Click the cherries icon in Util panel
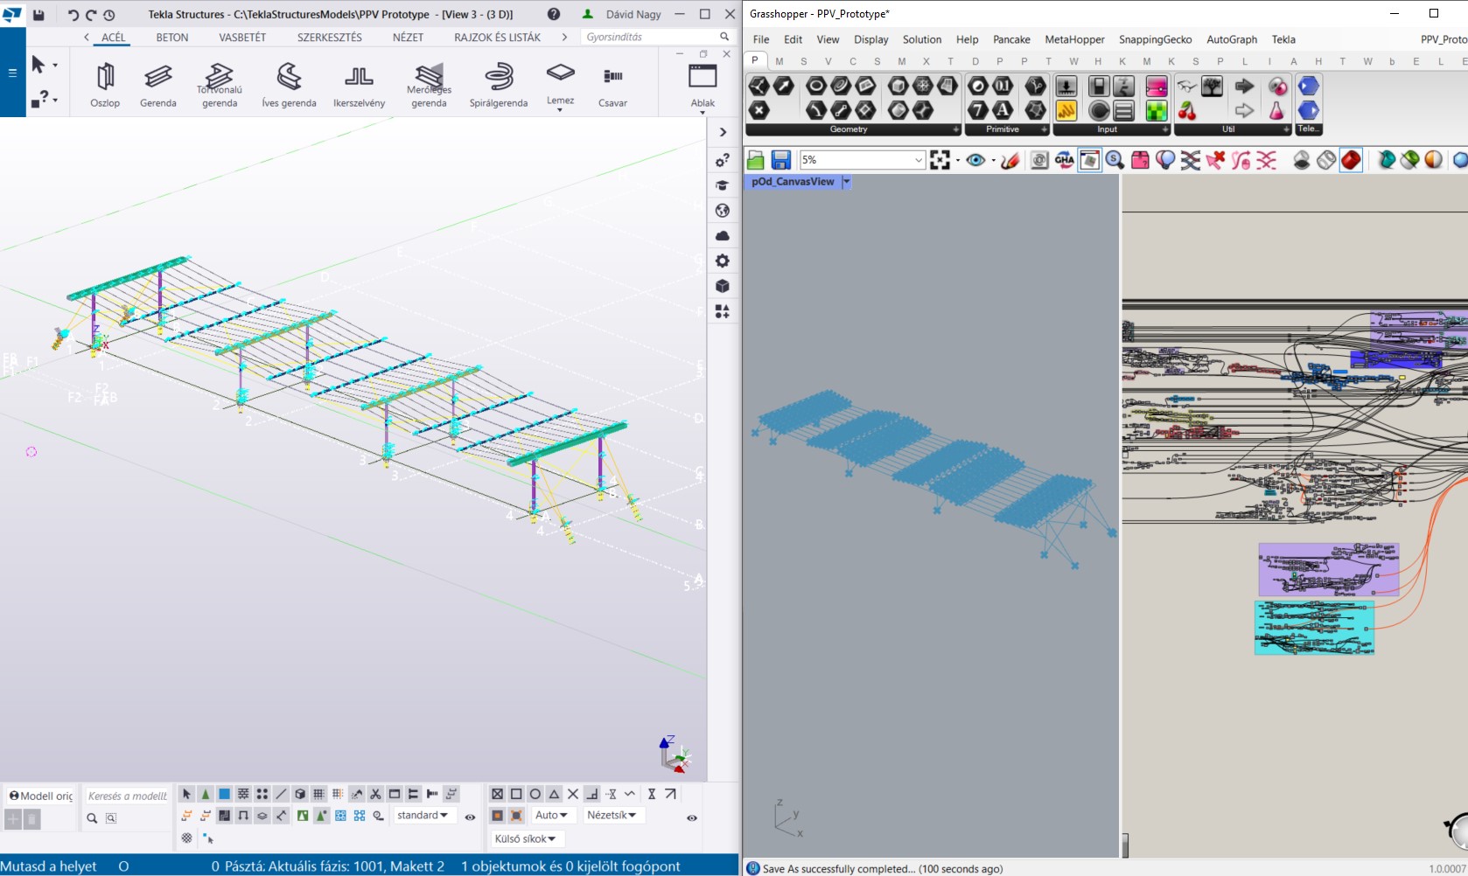Viewport: 1468px width, 876px height. [1187, 111]
